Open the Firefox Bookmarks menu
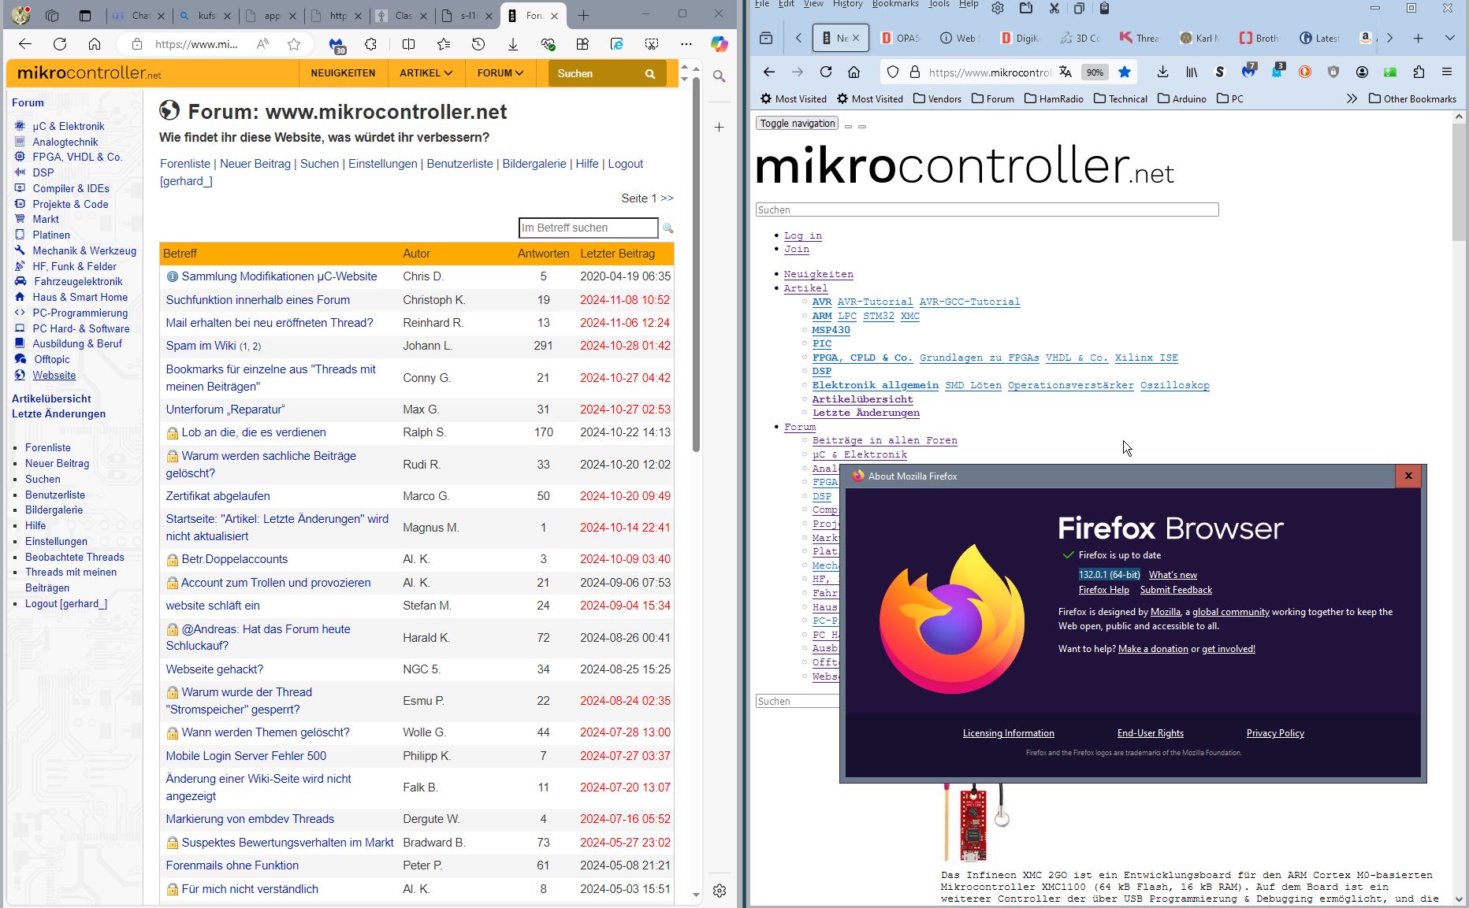1469x908 pixels. click(895, 4)
